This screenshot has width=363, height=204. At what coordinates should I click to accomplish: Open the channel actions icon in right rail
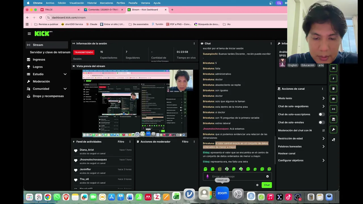point(333,119)
